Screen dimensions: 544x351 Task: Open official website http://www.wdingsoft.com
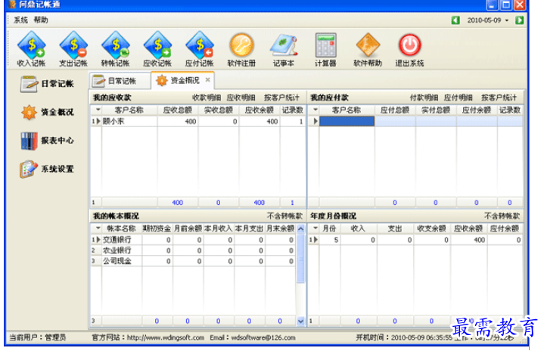coord(166,337)
